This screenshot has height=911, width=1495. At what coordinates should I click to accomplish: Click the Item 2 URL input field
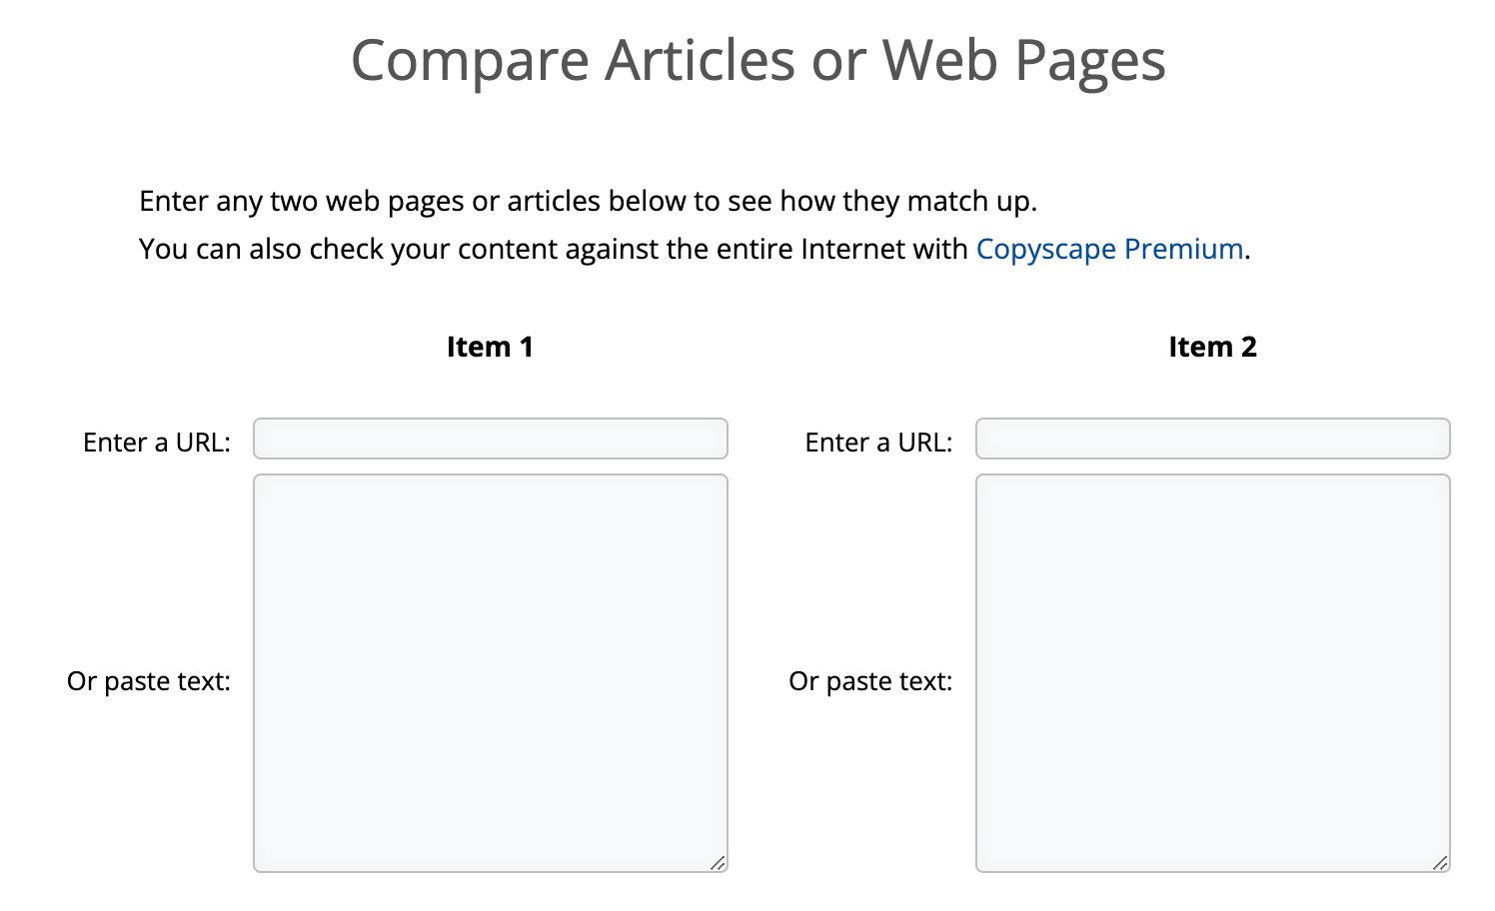(x=1212, y=439)
